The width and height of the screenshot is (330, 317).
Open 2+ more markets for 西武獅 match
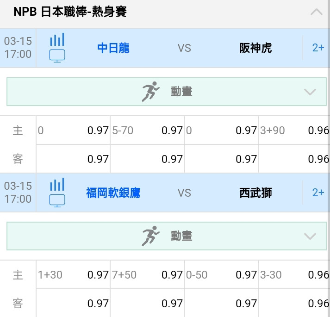pos(318,193)
